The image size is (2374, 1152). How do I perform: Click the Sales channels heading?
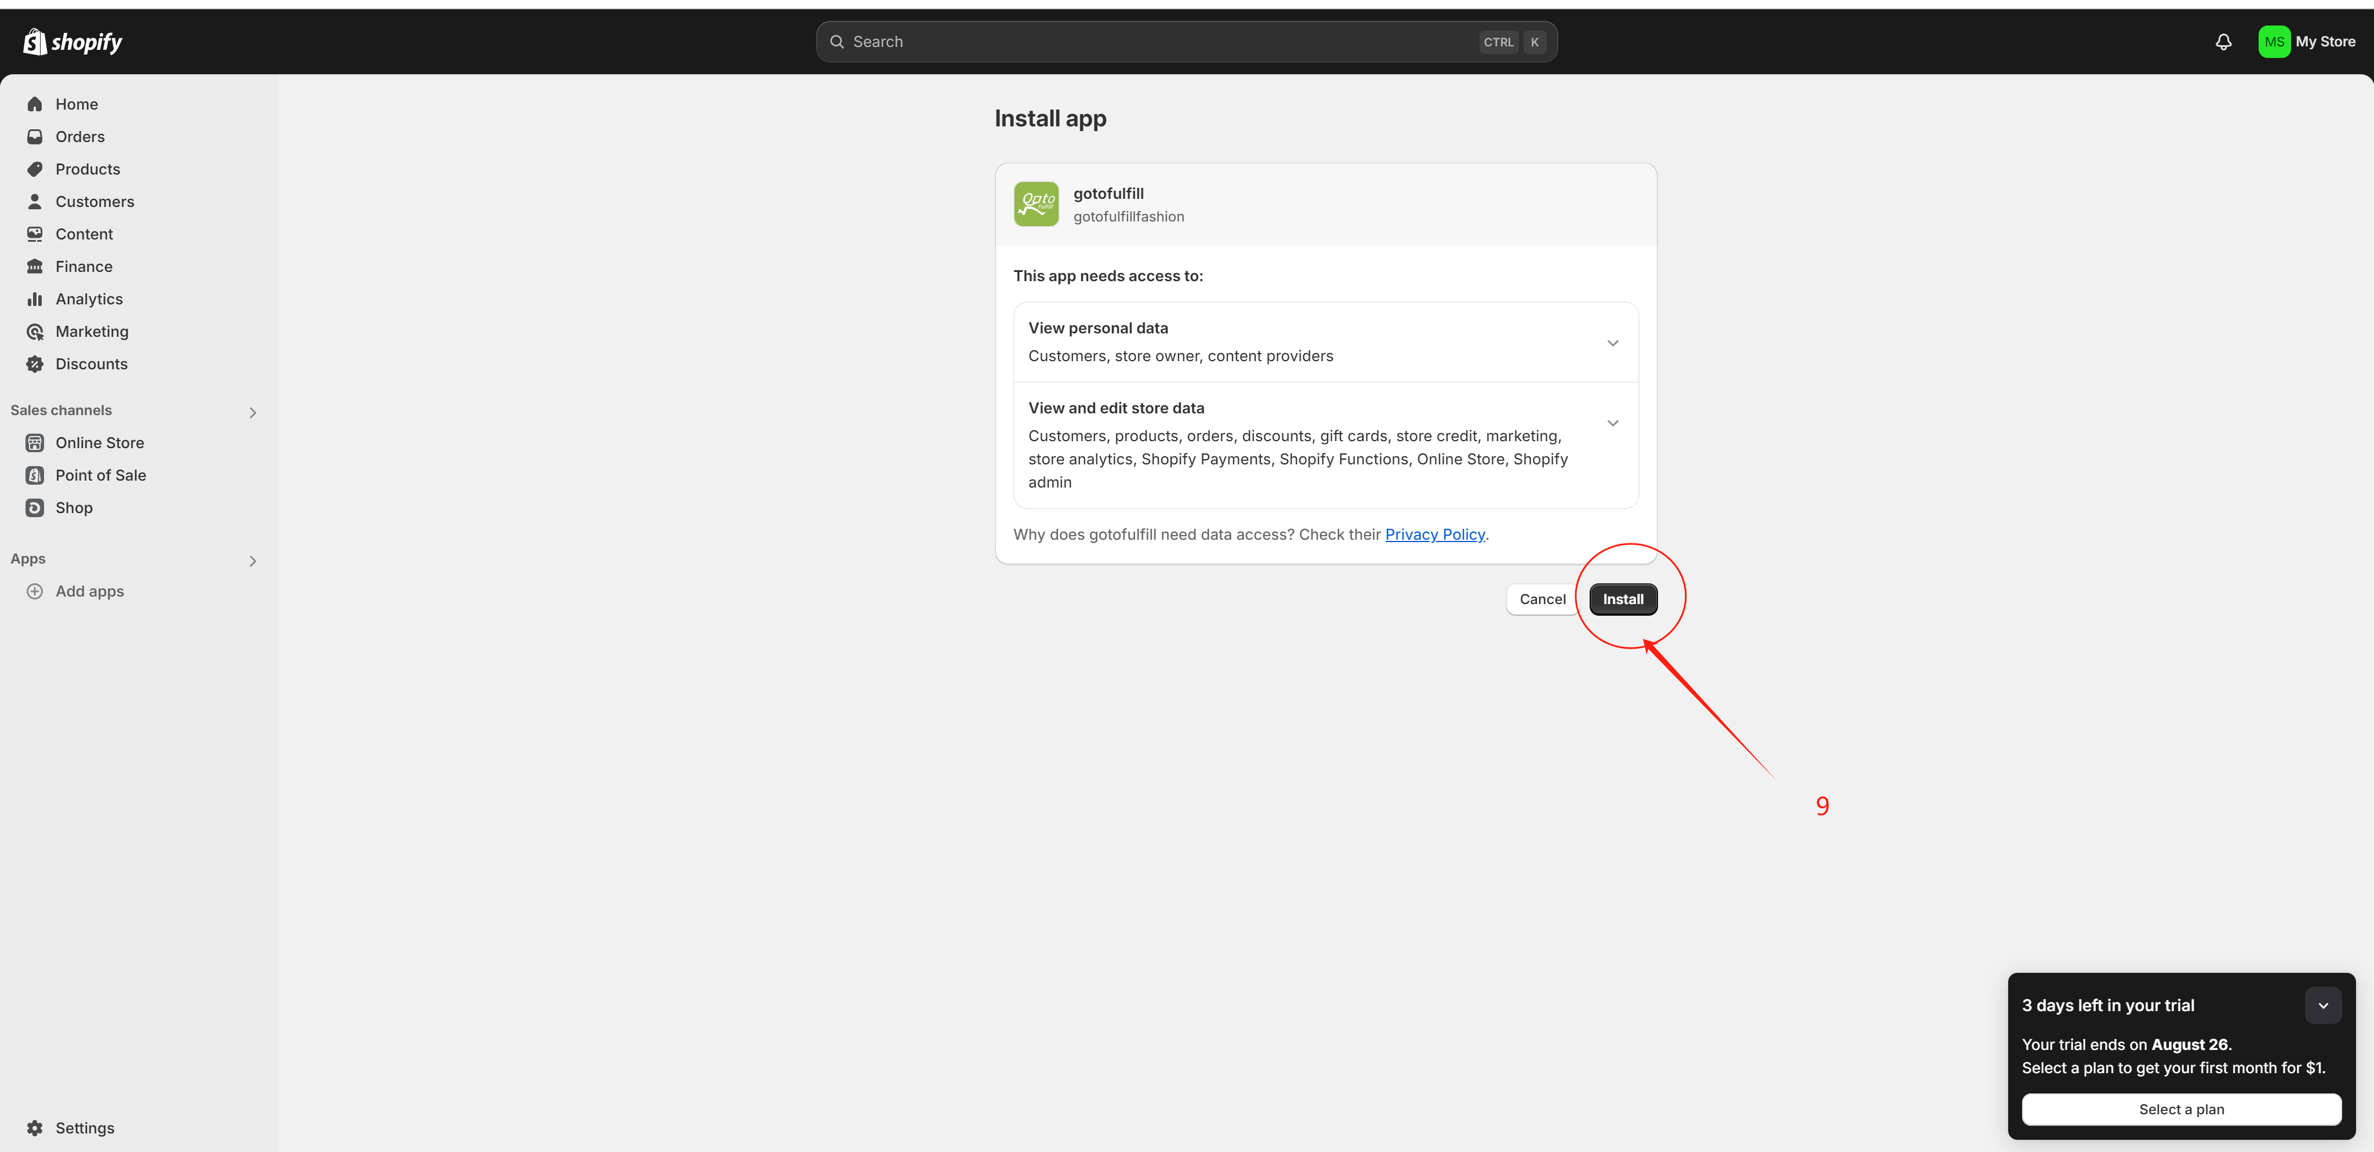61,410
